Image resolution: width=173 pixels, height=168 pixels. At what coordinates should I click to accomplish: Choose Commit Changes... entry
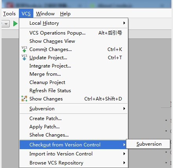(74, 49)
